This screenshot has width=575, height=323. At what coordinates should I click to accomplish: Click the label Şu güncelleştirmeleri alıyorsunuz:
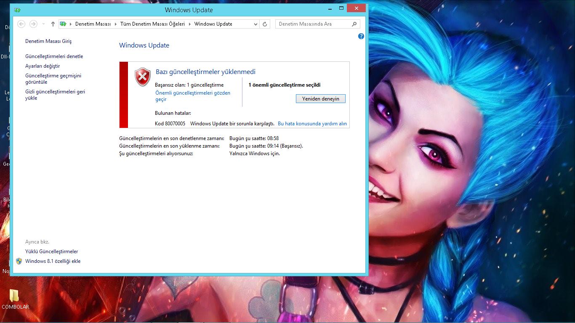pos(156,154)
